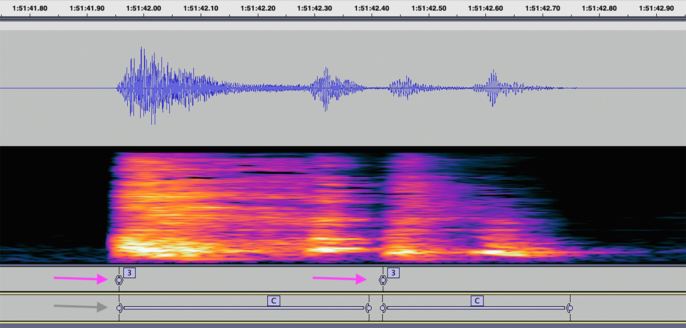
Task: Click timeline at 1:51:42.80
Action: [599, 8]
